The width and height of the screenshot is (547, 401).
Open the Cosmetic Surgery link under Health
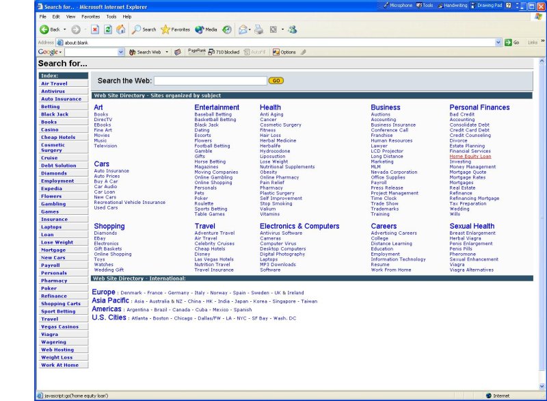pyautogui.click(x=280, y=125)
